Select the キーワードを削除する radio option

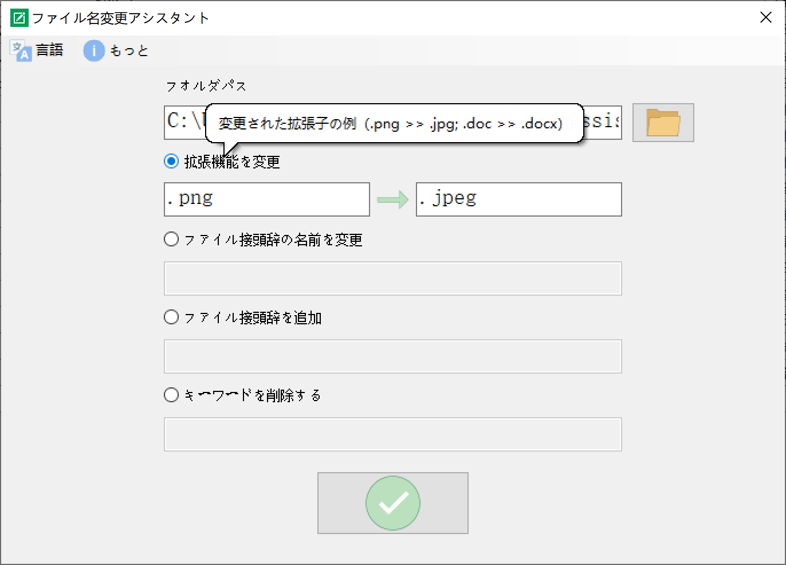click(x=171, y=395)
